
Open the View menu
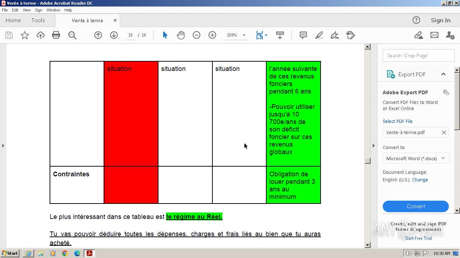(x=27, y=10)
